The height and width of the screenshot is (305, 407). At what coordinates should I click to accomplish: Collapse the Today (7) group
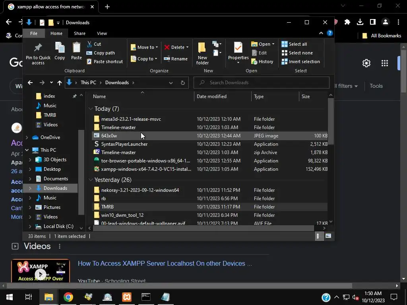tap(91, 109)
